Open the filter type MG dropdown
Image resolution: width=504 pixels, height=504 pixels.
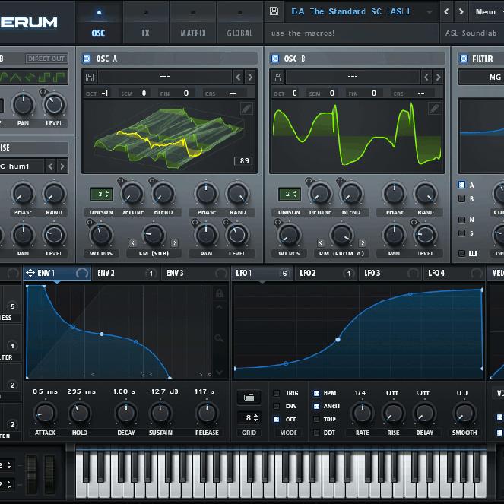point(481,77)
